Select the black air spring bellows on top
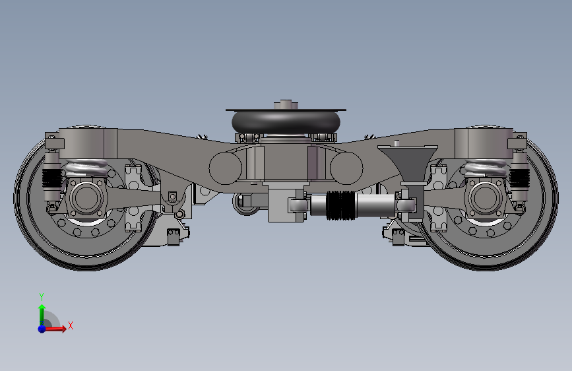This screenshot has height=371, width=572. pyautogui.click(x=286, y=123)
